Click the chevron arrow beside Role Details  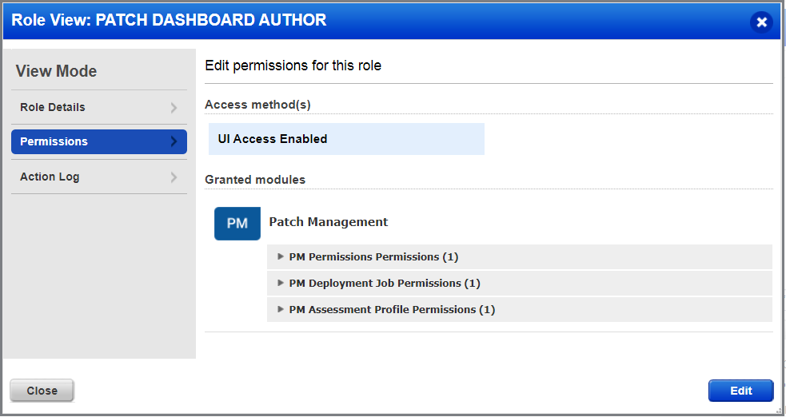pyautogui.click(x=174, y=108)
